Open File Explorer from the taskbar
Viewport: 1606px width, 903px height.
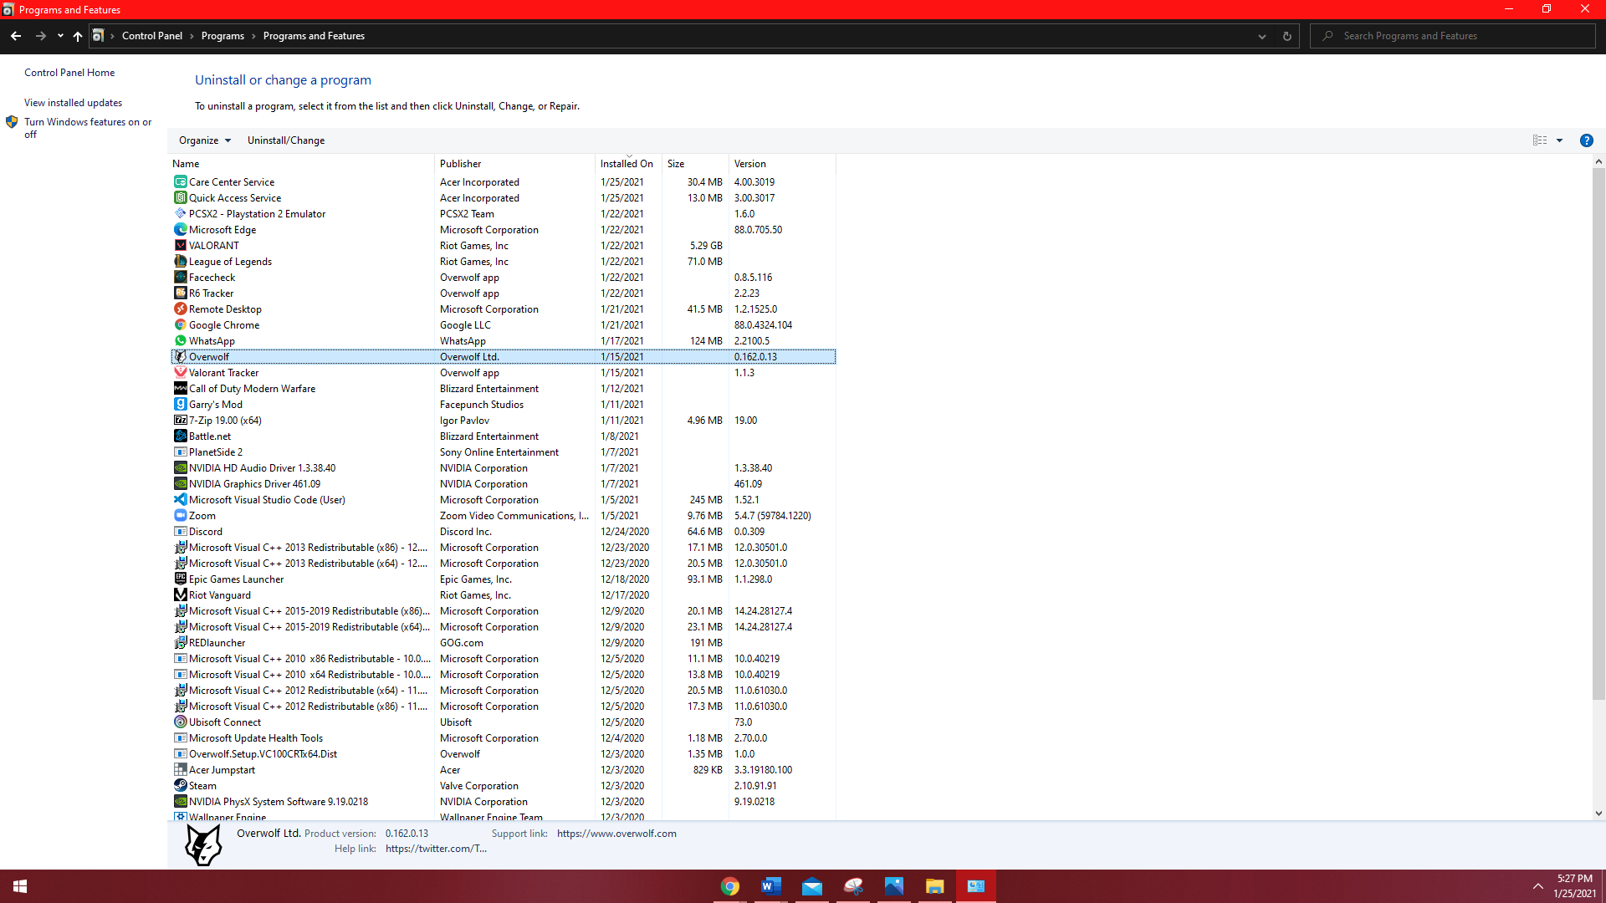coord(934,886)
